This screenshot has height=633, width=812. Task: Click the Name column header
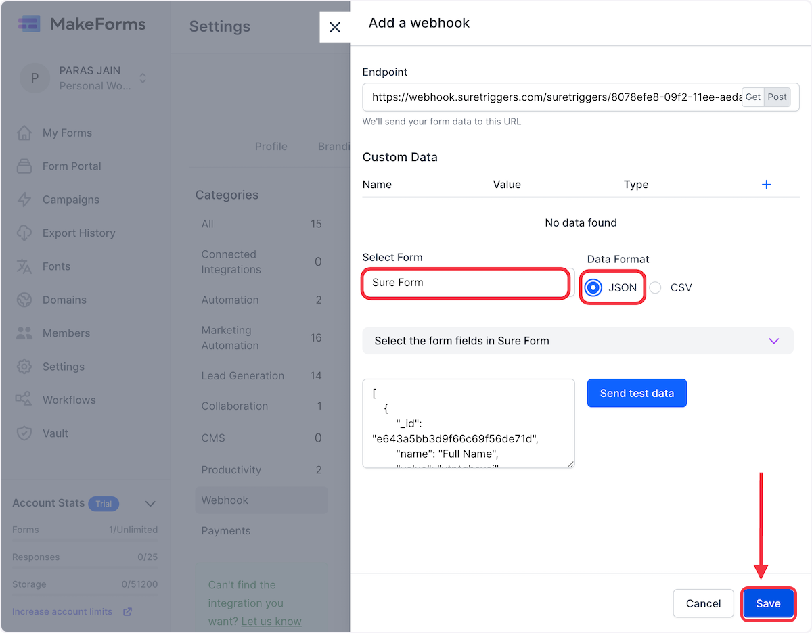tap(377, 184)
